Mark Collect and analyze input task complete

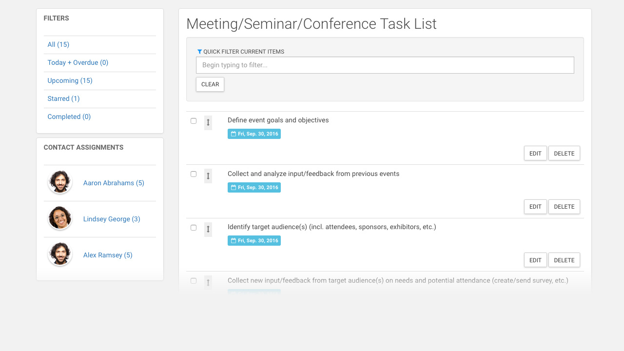194,174
